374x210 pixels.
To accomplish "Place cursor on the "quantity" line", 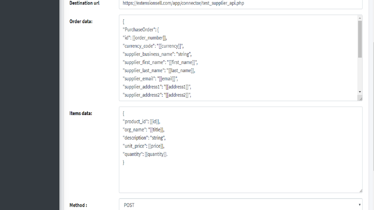I will (145, 154).
